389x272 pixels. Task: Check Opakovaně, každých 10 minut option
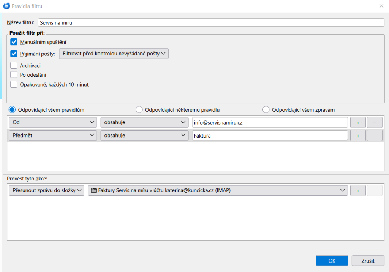tap(14, 85)
